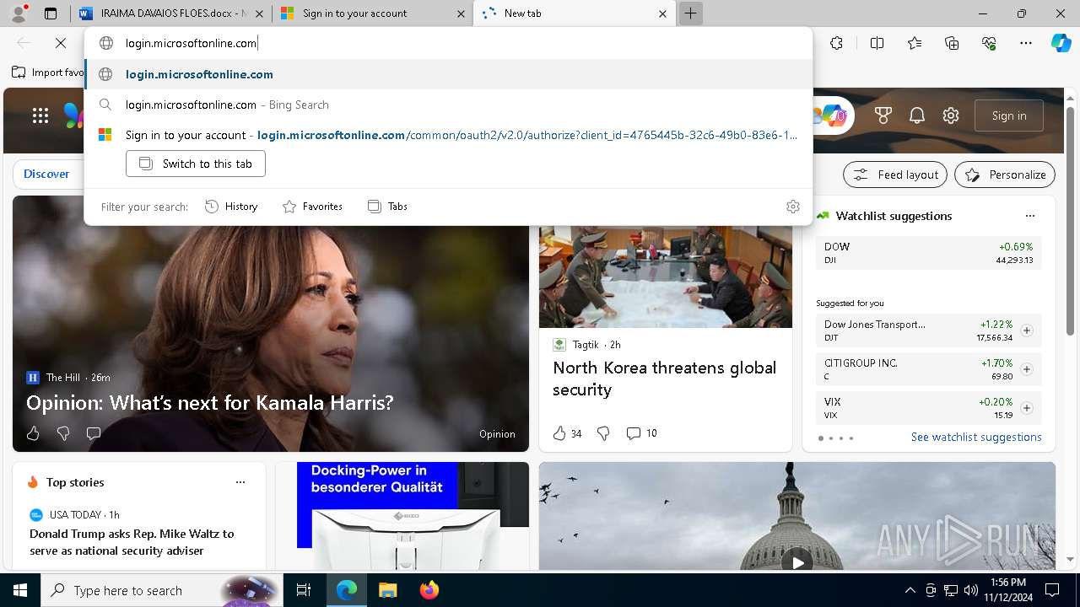This screenshot has width=1080, height=607.
Task: Dislike the Kamala Harris story
Action: tap(63, 433)
